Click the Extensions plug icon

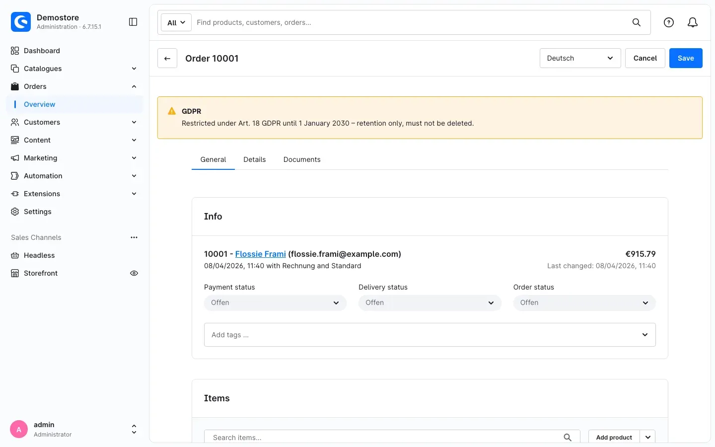click(15, 194)
